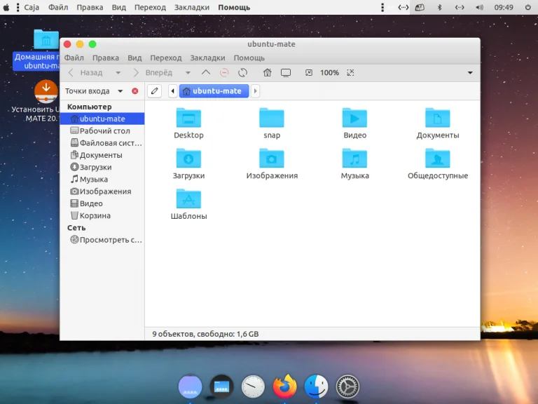The height and width of the screenshot is (404, 538).
Task: Open Firefox from the dock
Action: [284, 386]
